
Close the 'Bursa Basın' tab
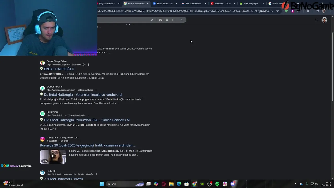pos(177,4)
